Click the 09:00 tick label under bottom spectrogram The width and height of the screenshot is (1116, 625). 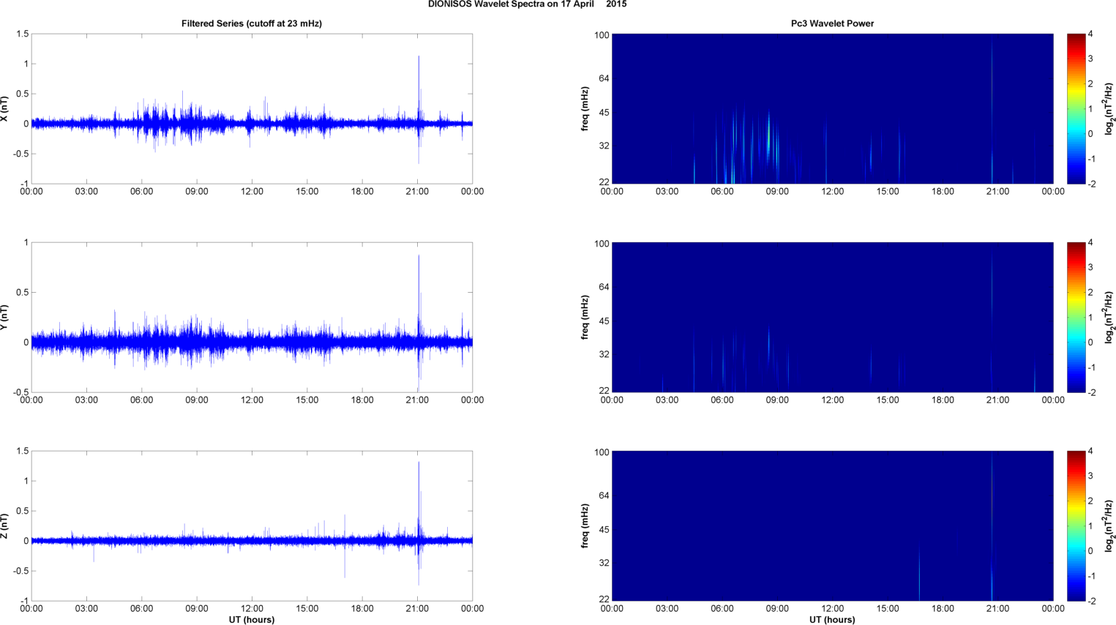coord(777,609)
